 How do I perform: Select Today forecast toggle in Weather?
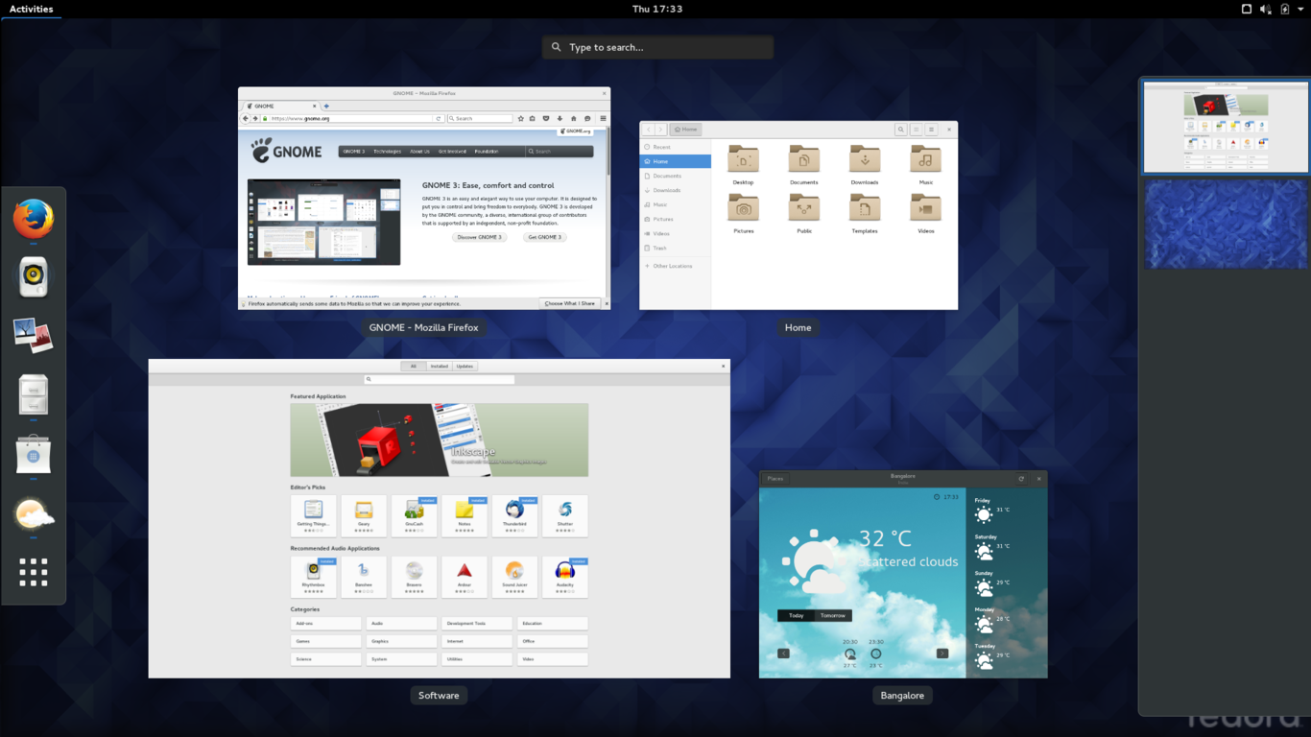click(x=797, y=615)
